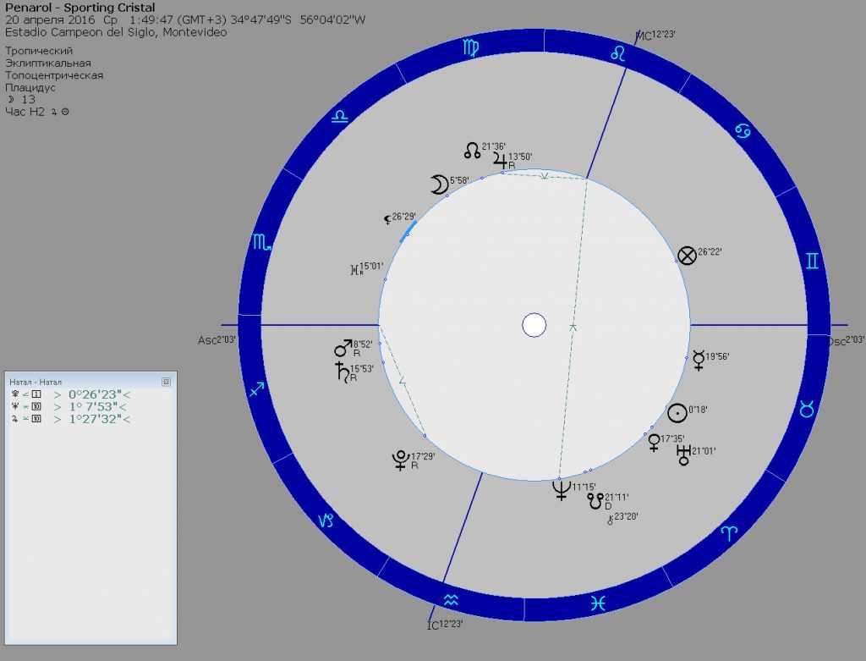Viewport: 866px width, 661px height.
Task: Select the Moon glyph at 5°58'
Action: point(439,185)
